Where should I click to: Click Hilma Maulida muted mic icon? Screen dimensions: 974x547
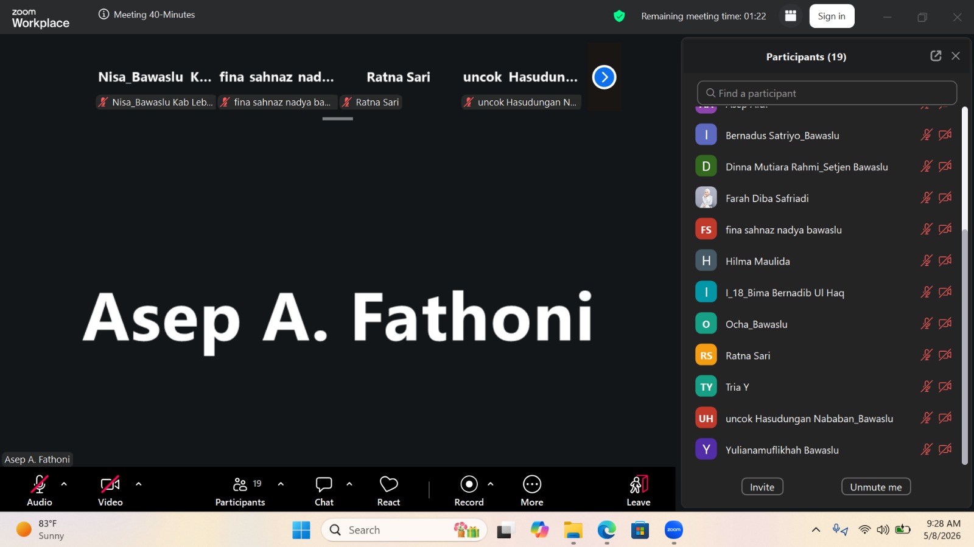click(x=927, y=261)
